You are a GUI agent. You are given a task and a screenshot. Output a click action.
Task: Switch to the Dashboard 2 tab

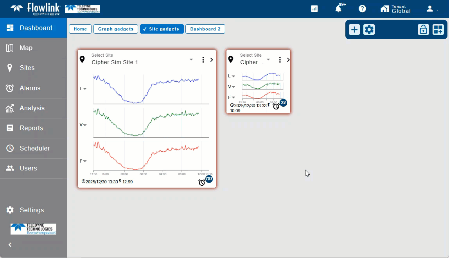point(205,29)
